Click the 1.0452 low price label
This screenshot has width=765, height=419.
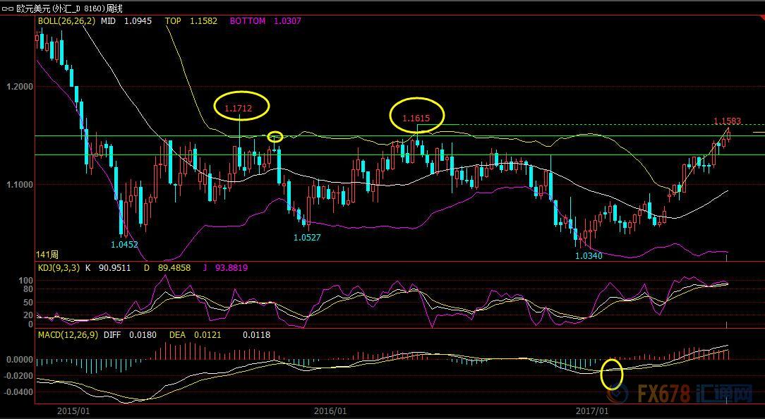(x=124, y=245)
